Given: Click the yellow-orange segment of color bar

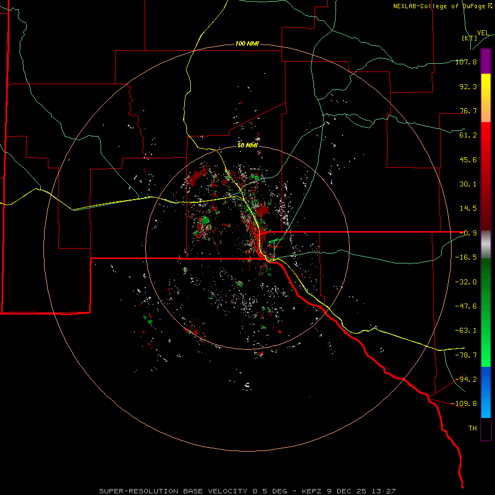Looking at the screenshot, I should [x=486, y=98].
